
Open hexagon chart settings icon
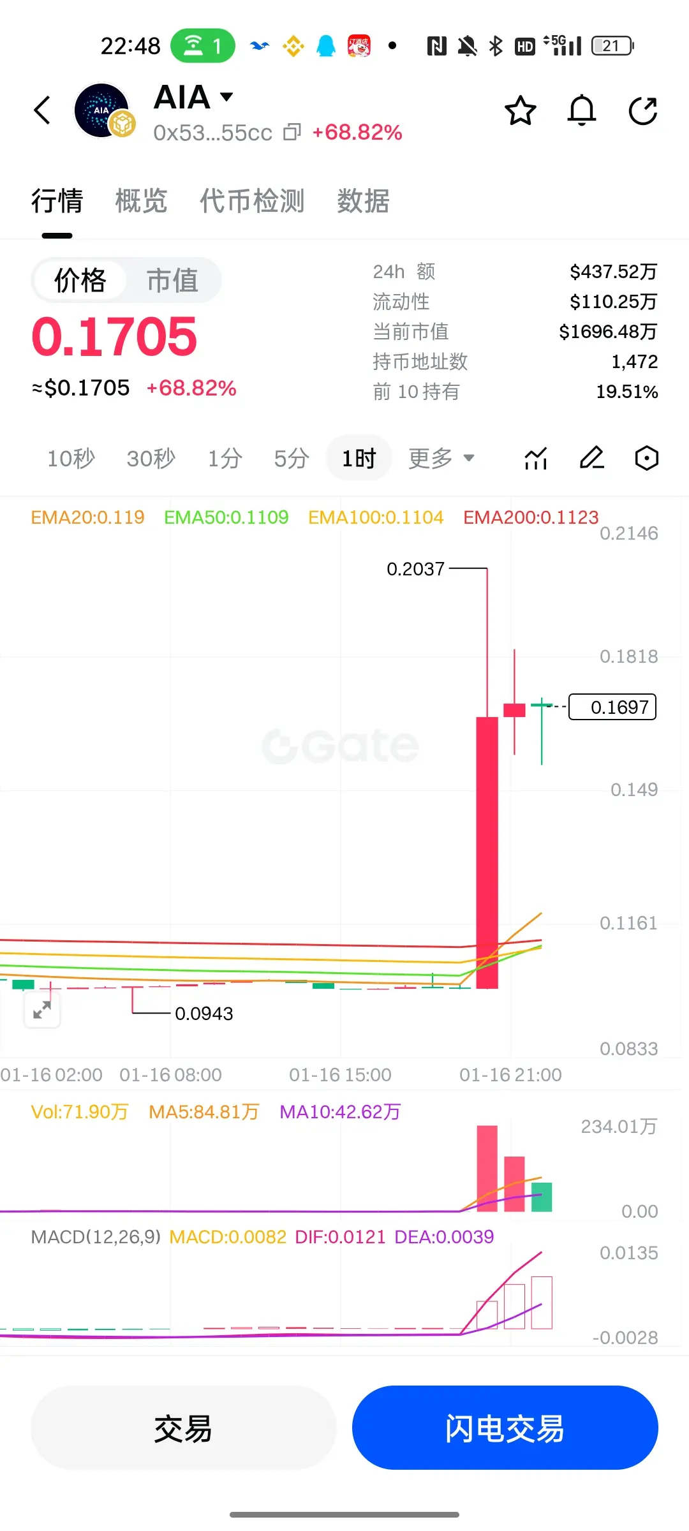click(647, 458)
